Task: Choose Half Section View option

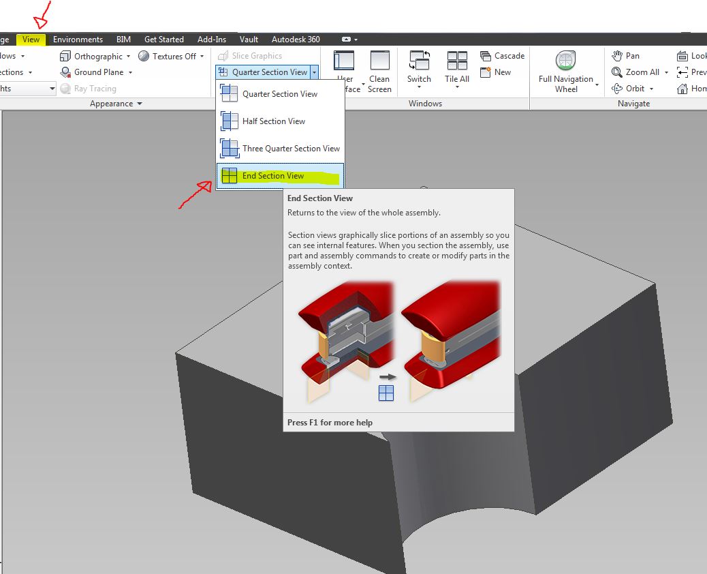Action: [x=275, y=121]
